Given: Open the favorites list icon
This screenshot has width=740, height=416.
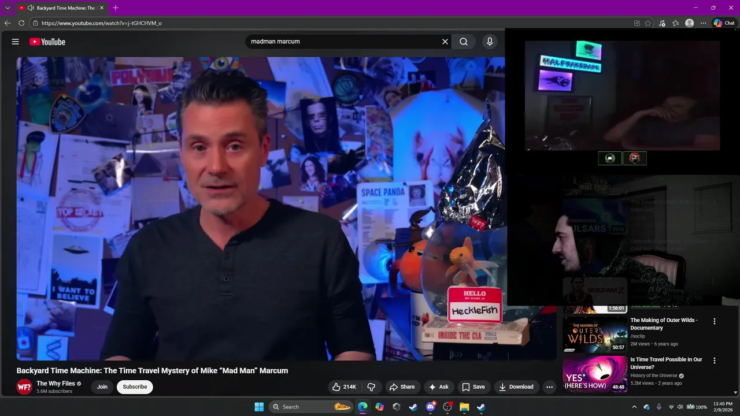Looking at the screenshot, I should tap(676, 23).
